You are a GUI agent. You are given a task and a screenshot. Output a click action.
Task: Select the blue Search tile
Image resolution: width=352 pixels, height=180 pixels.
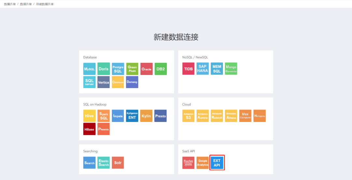click(x=89, y=163)
